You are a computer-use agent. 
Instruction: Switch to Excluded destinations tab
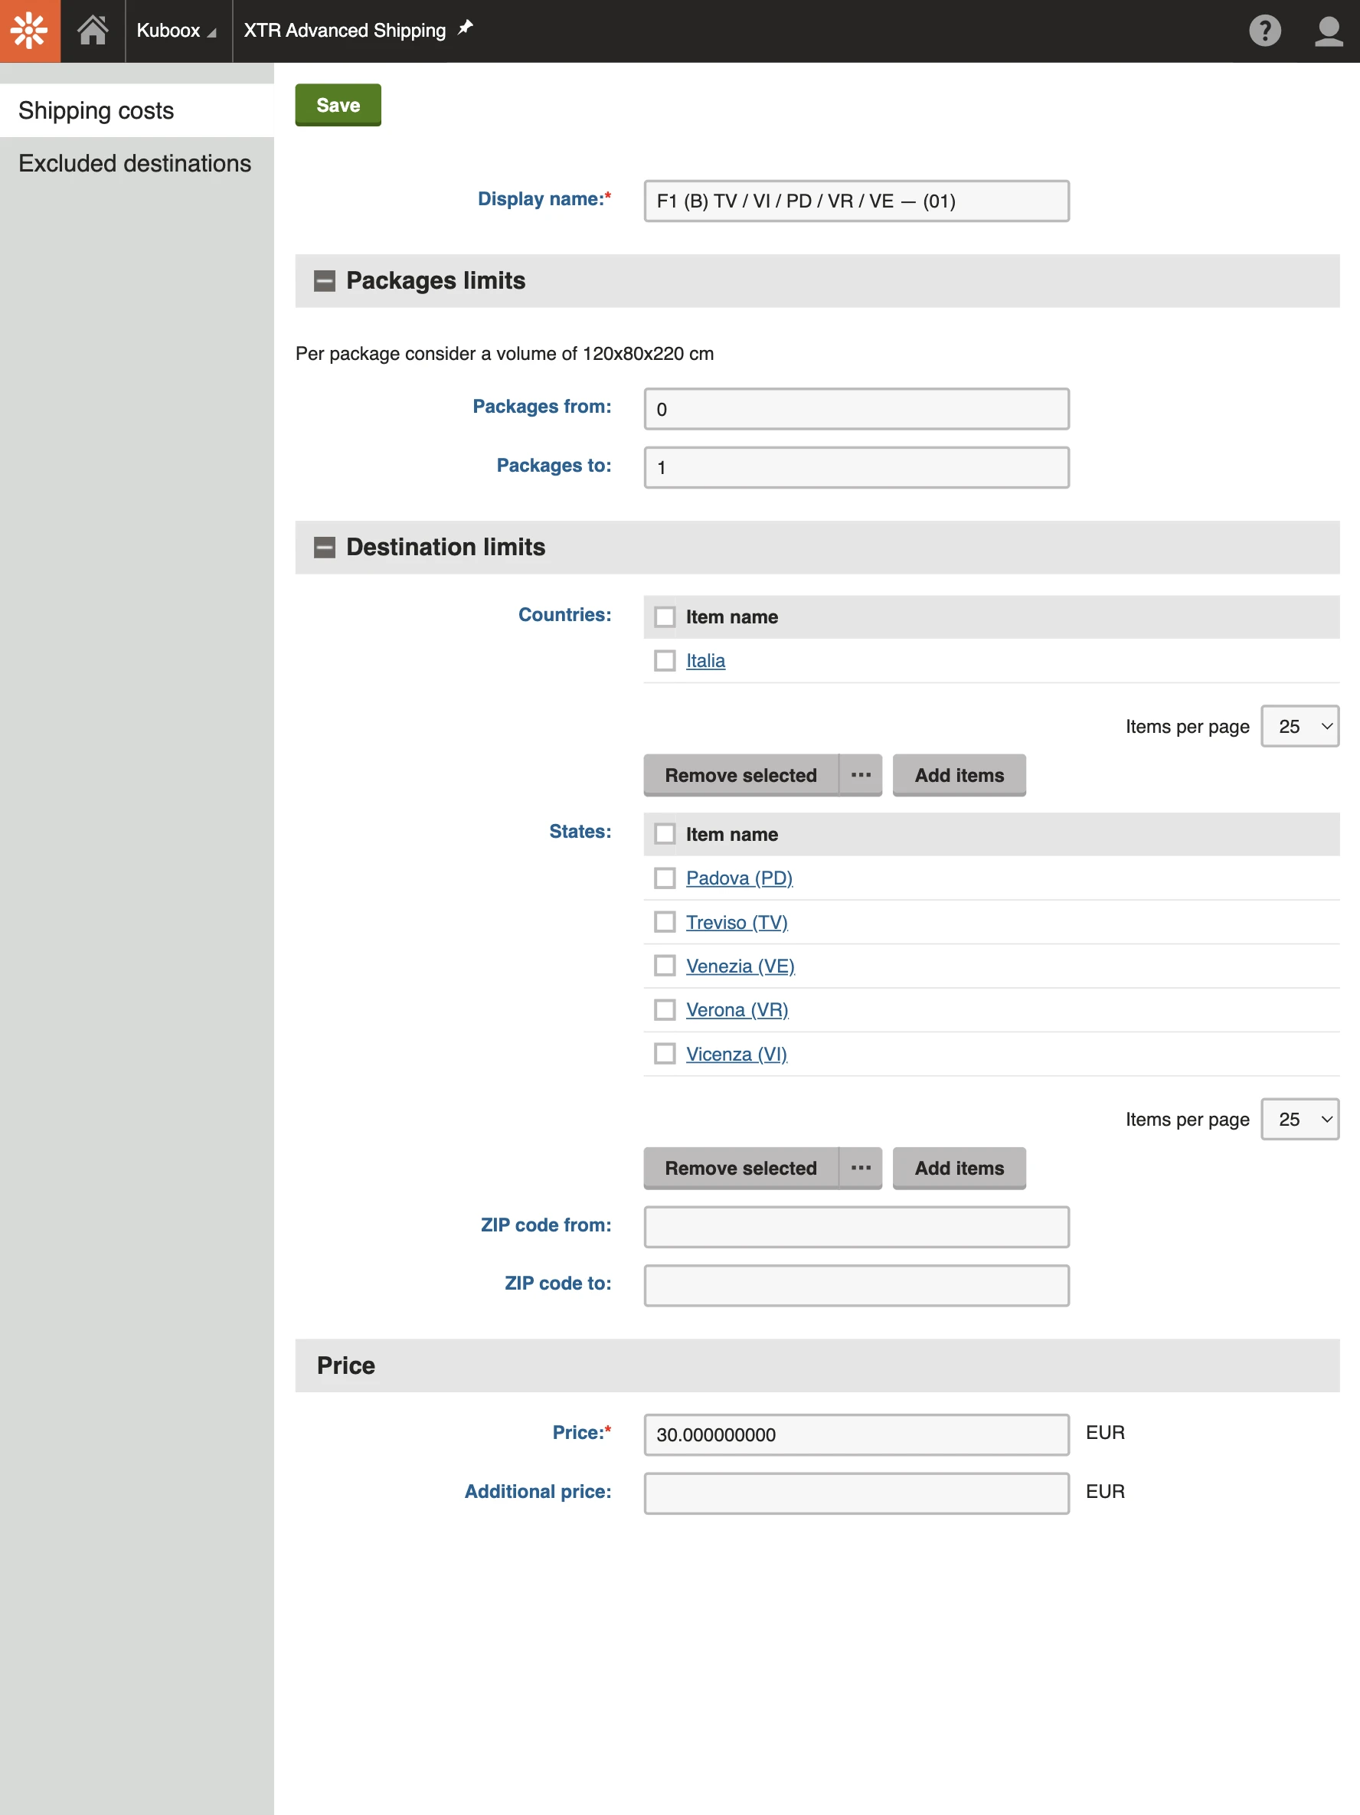tap(136, 163)
